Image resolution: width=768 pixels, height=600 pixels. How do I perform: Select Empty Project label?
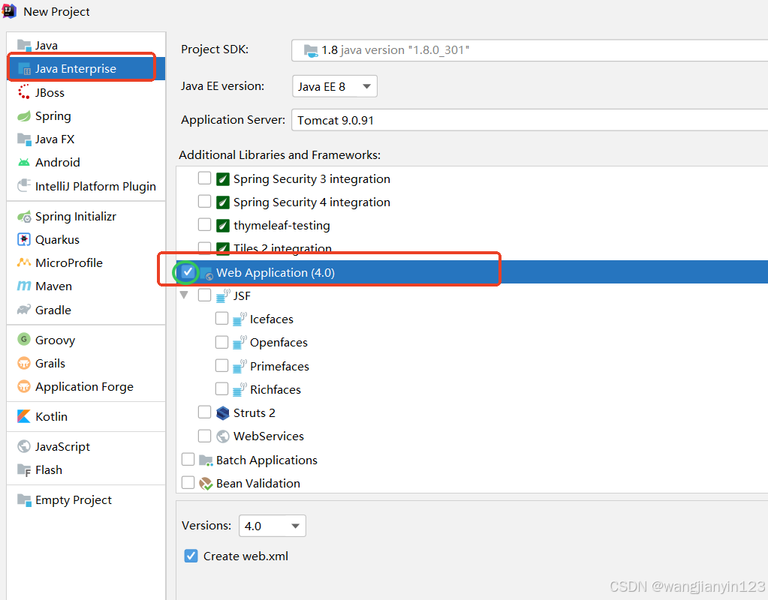click(x=74, y=500)
